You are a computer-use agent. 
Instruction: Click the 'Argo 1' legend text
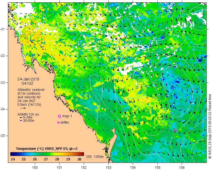(x=67, y=116)
